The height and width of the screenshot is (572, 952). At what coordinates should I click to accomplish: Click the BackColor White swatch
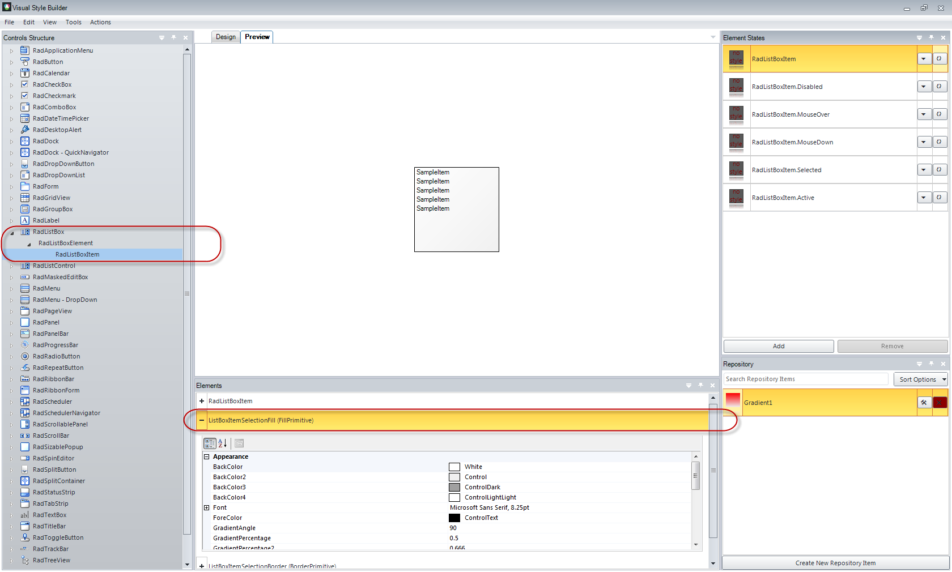tap(454, 467)
